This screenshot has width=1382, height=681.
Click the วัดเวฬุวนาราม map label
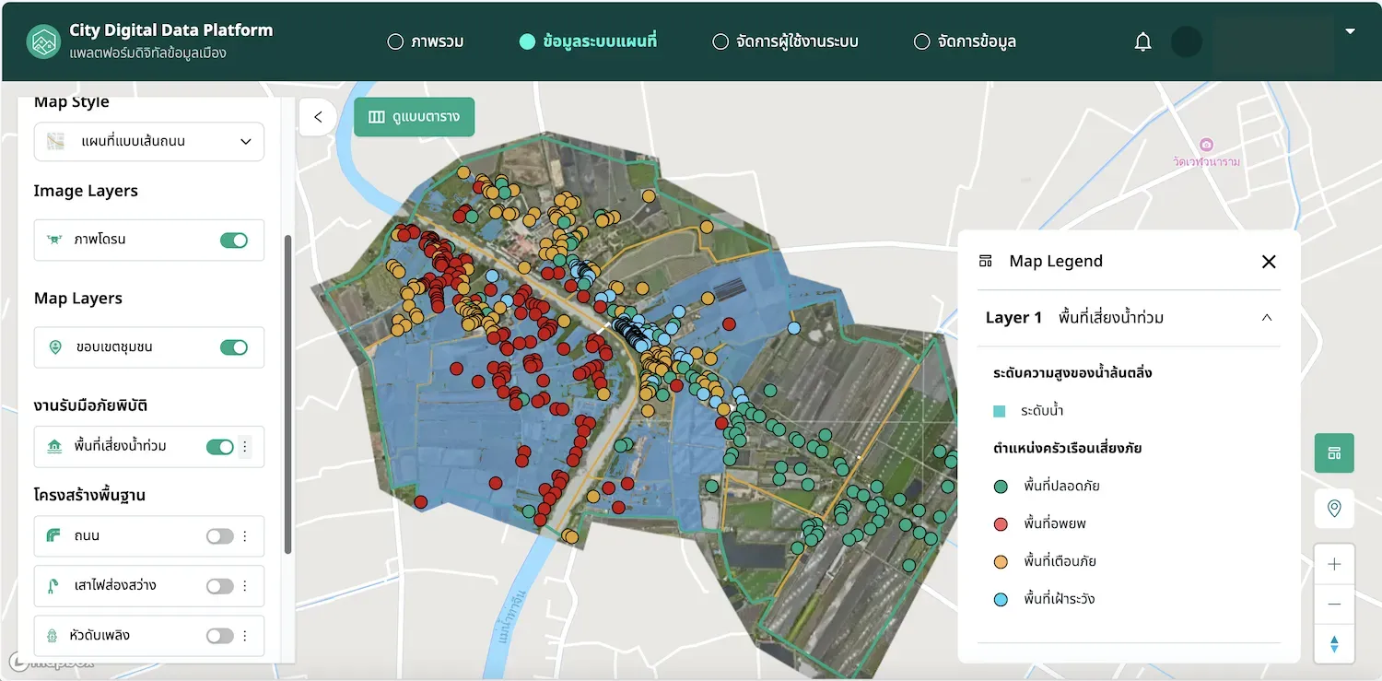click(x=1206, y=162)
